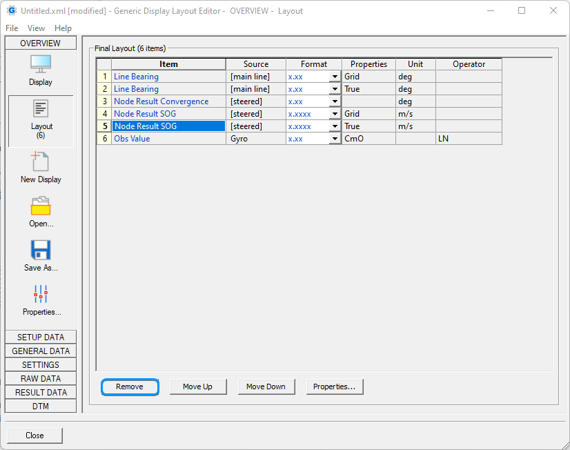Expand Format dropdown for row 1 Line Bearing
This screenshot has height=450, width=570.
coord(335,77)
